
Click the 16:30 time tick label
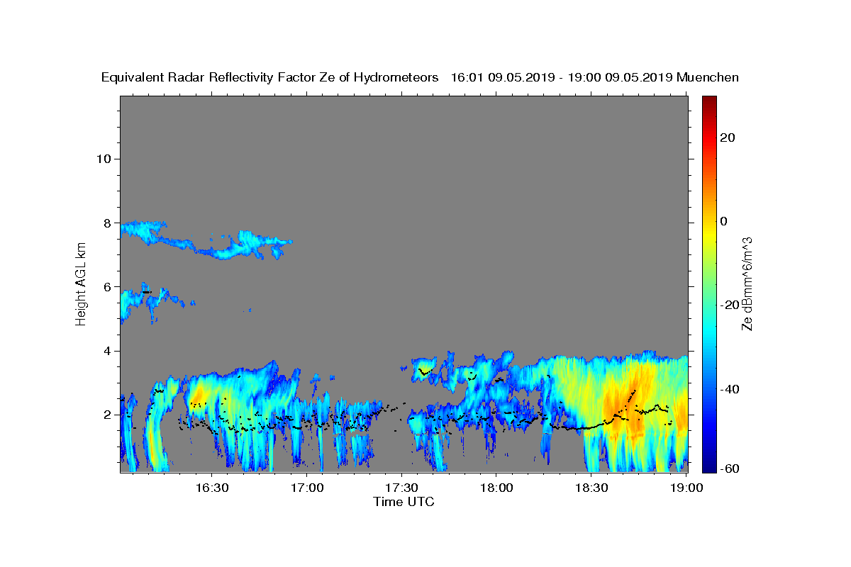(x=211, y=488)
